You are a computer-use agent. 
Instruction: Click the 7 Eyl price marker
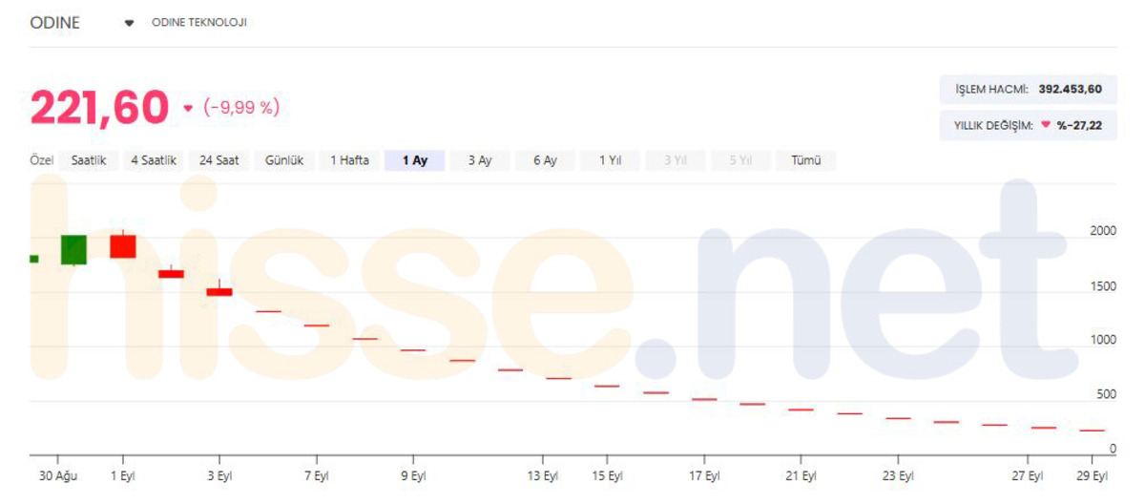pos(317,325)
